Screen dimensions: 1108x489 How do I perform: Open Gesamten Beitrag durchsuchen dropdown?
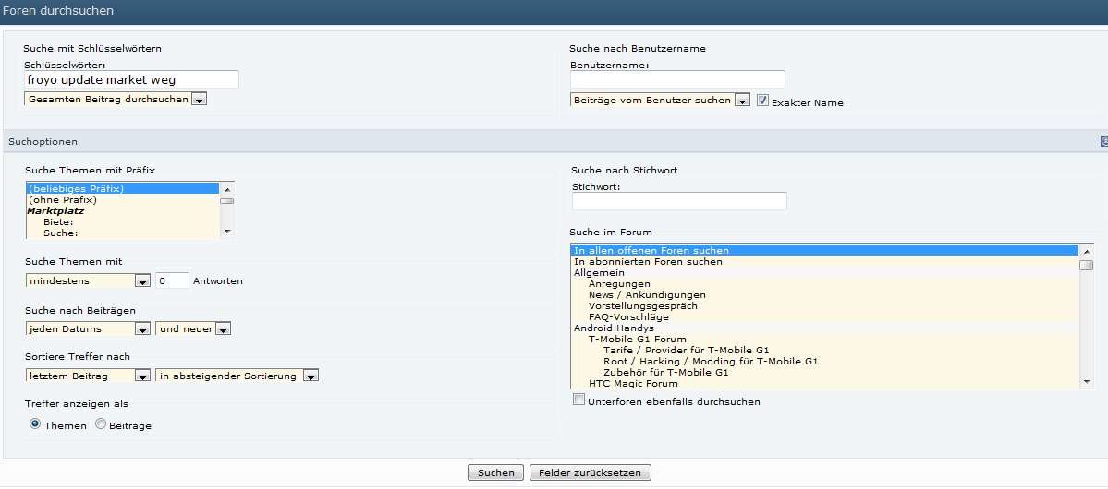coord(116,100)
